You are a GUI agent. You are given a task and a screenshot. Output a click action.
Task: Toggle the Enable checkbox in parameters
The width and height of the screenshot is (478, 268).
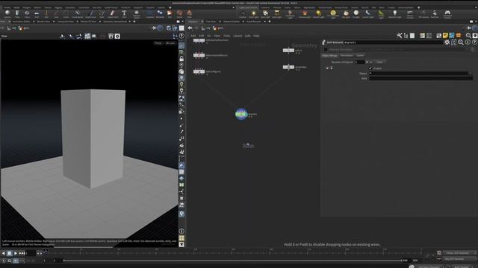pos(370,68)
